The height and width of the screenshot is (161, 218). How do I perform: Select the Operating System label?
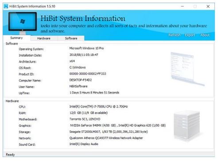coord(31,49)
